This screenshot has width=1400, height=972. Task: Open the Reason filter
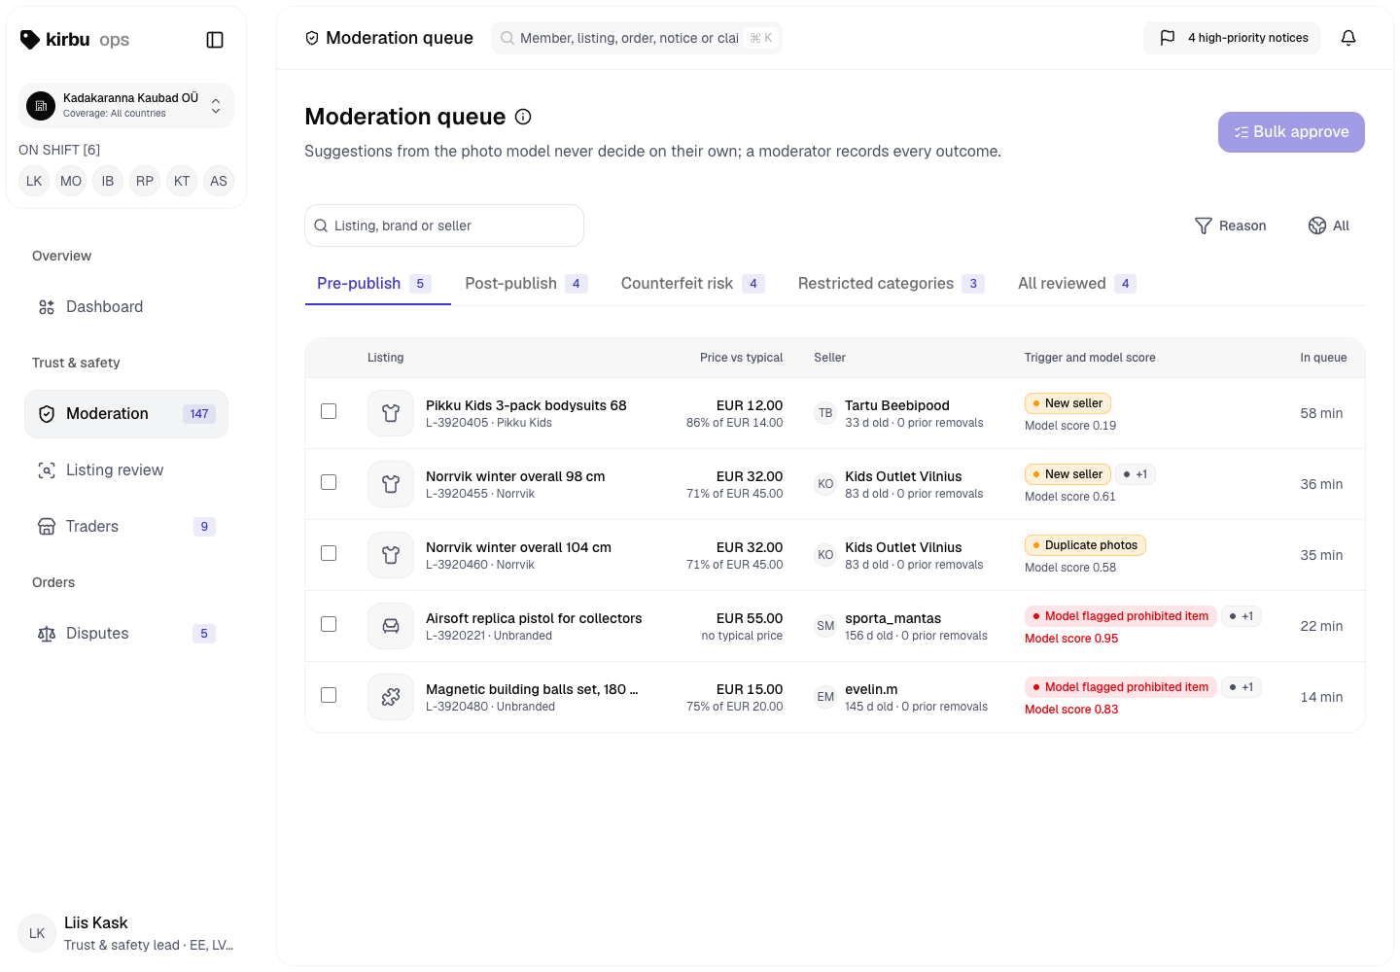[x=1230, y=226]
